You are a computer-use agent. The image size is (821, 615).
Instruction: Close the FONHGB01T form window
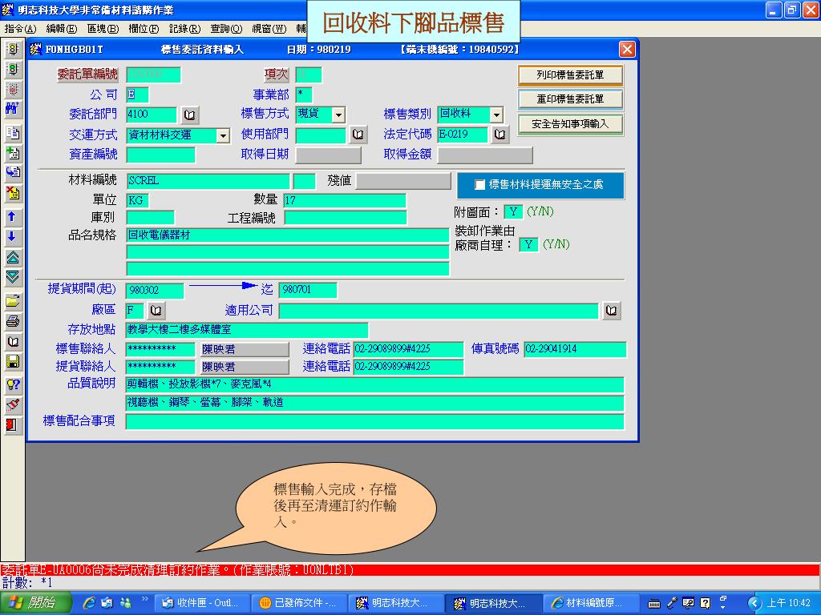pyautogui.click(x=627, y=49)
